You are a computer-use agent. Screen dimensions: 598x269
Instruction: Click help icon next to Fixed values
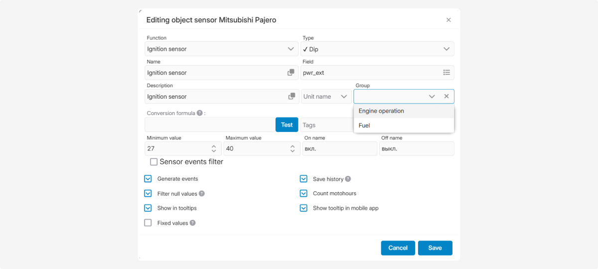click(192, 223)
